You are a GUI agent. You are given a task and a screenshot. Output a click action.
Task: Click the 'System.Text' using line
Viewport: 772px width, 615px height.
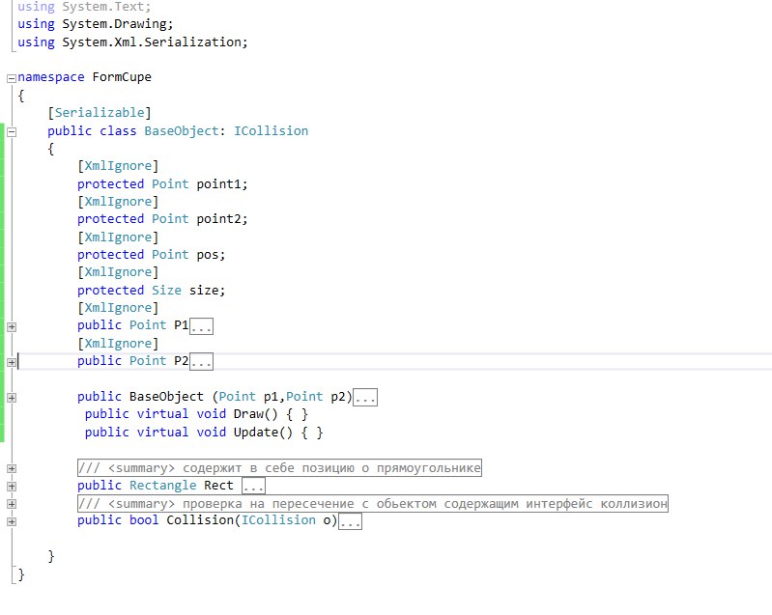pos(84,7)
